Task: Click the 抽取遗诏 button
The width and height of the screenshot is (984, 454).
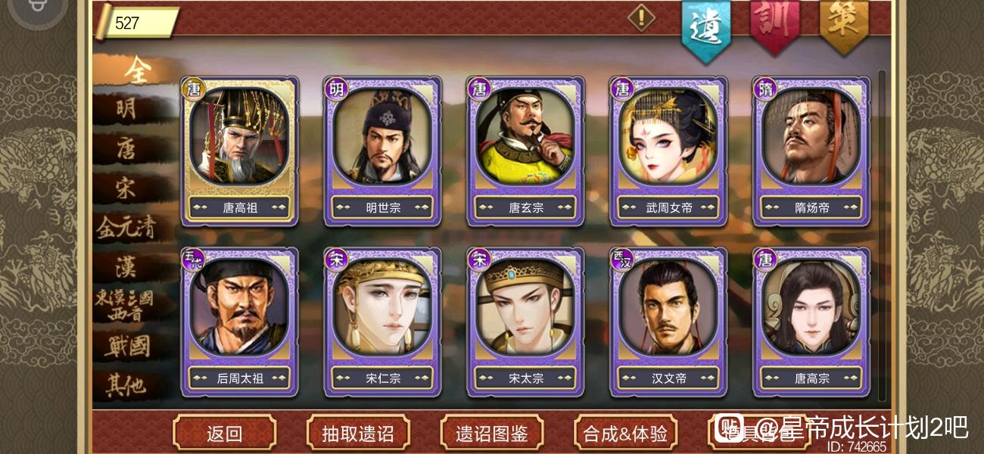Action: 358,434
